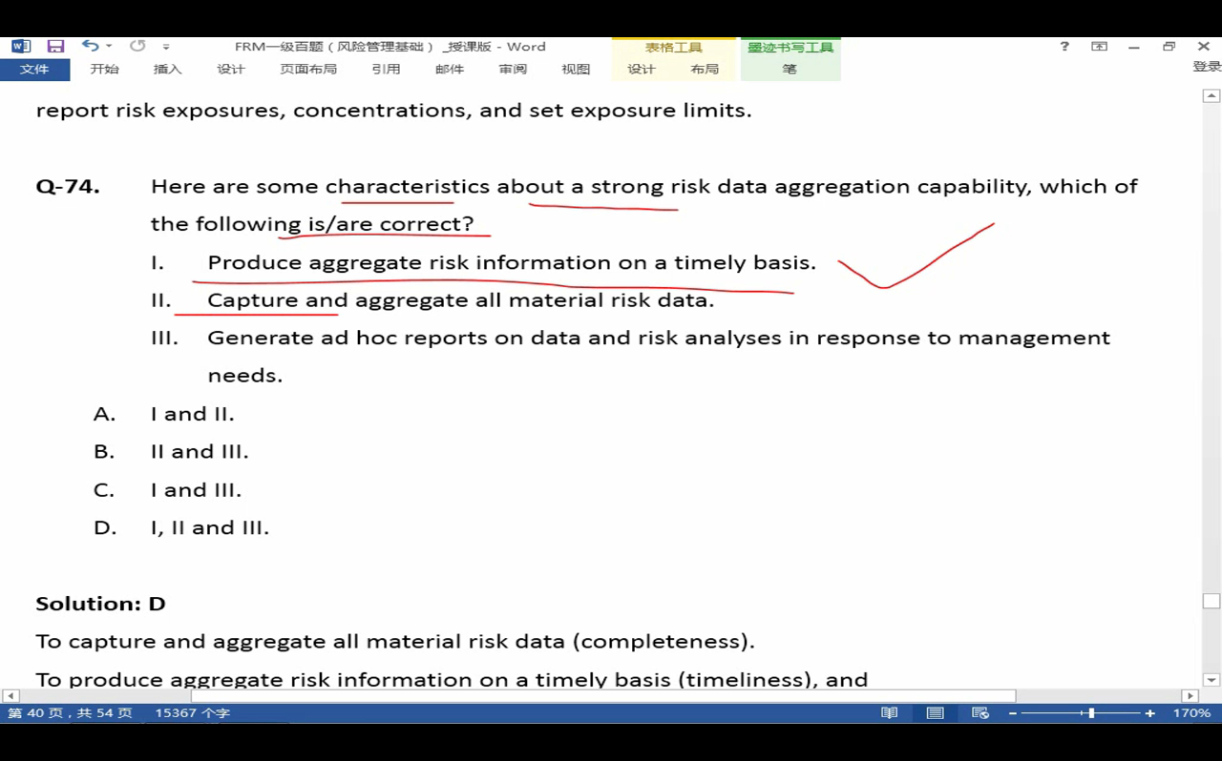Click the word count '15367 个字'

coord(193,713)
